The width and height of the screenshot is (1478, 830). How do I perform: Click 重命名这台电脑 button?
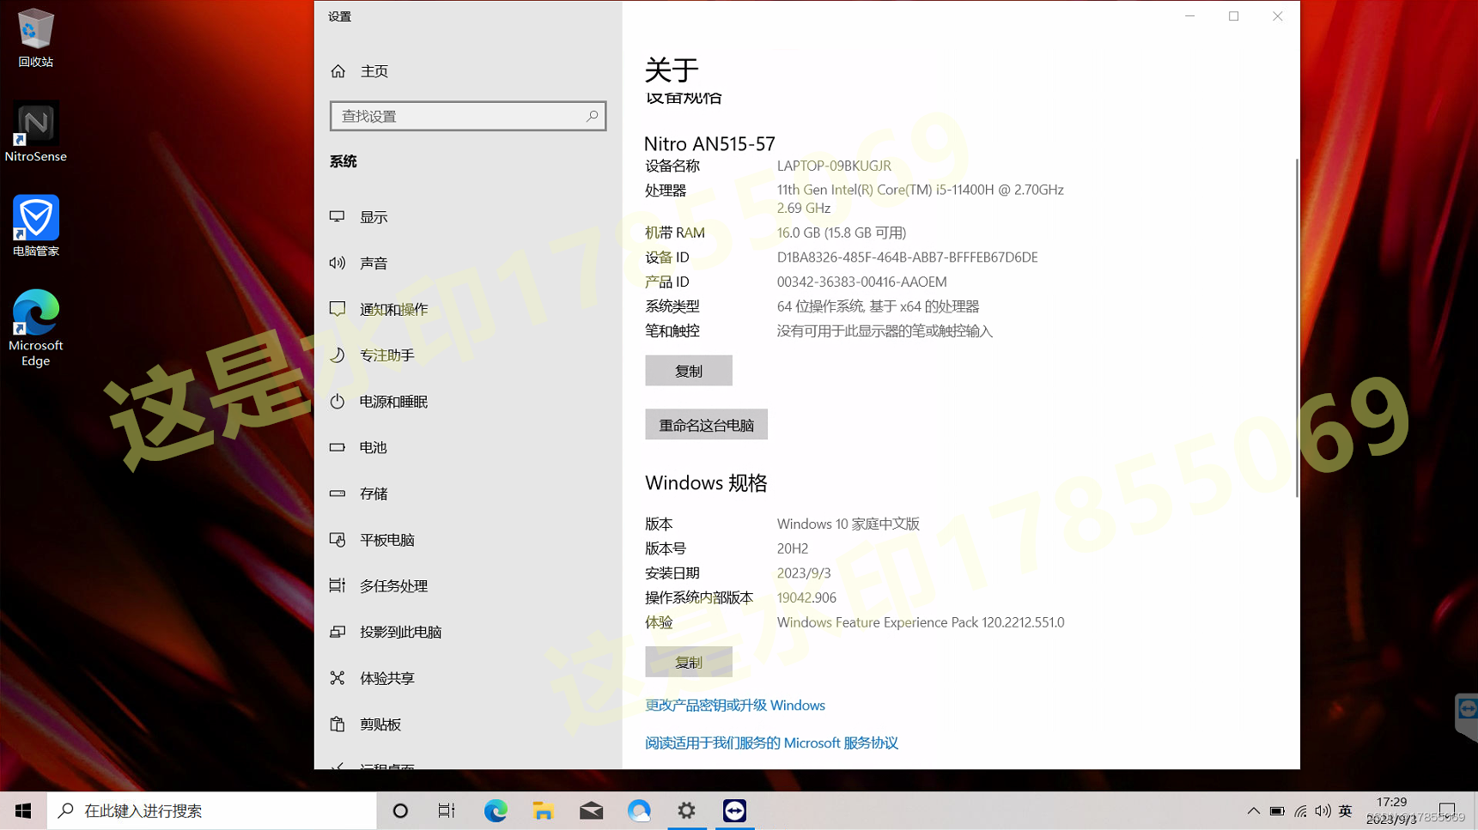(706, 425)
